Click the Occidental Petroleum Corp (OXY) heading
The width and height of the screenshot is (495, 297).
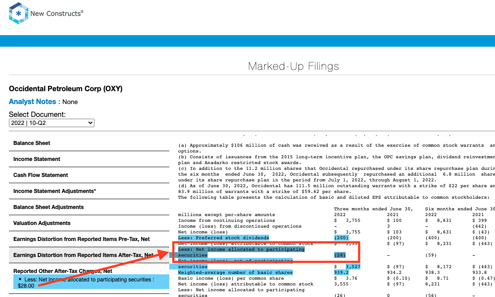coord(65,88)
